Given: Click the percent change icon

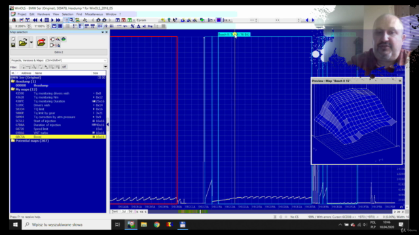Looking at the screenshot, I should pos(132,26).
